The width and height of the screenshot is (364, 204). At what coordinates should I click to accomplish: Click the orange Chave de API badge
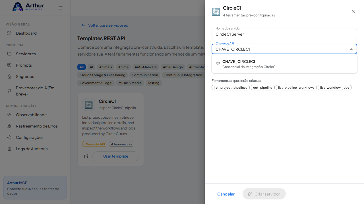coord(95,144)
